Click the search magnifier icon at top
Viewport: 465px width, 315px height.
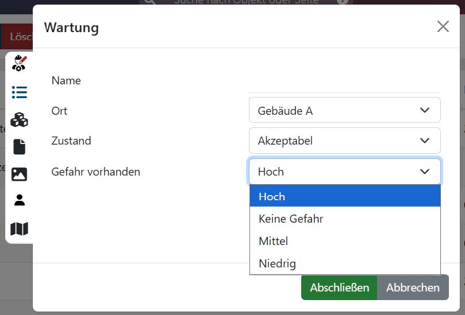150,2
